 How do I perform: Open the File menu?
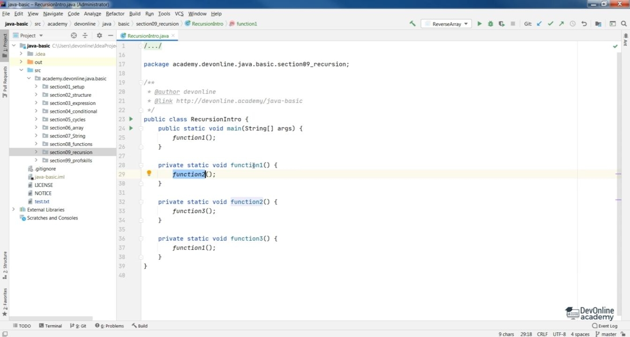click(6, 14)
